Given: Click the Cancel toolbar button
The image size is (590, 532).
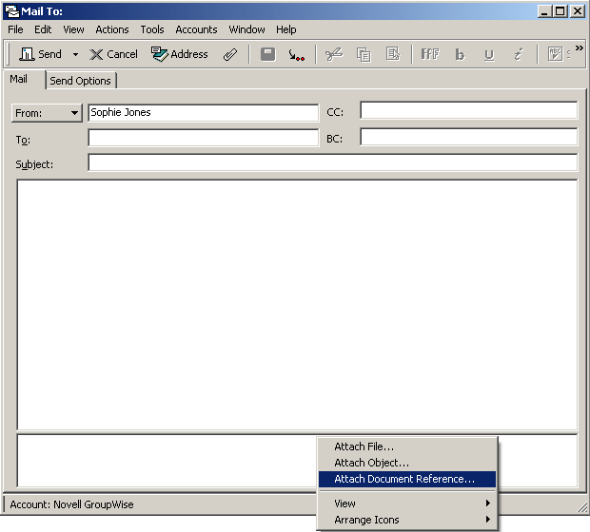Looking at the screenshot, I should click(113, 54).
